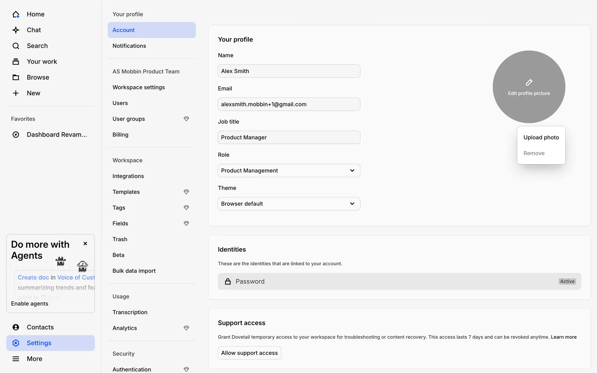Click the New plus icon
Image resolution: width=597 pixels, height=373 pixels.
pyautogui.click(x=16, y=93)
